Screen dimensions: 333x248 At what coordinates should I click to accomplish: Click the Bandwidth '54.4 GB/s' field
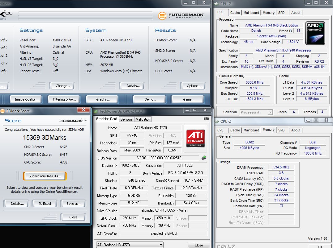tap(191, 203)
